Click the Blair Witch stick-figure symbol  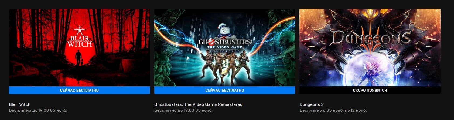click(x=80, y=30)
